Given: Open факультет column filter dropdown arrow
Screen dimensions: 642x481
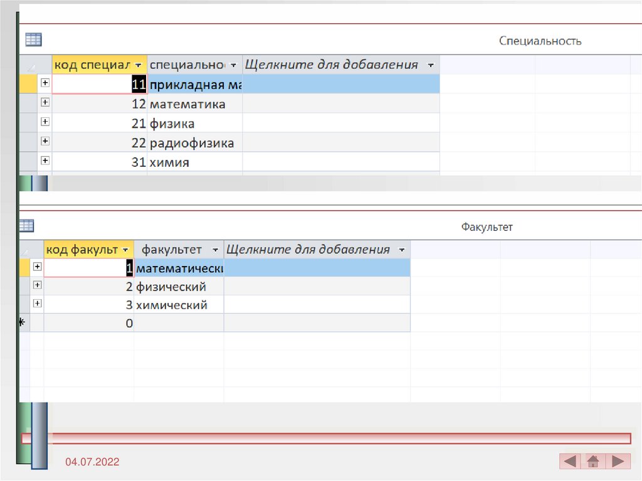Looking at the screenshot, I should pyautogui.click(x=215, y=250).
